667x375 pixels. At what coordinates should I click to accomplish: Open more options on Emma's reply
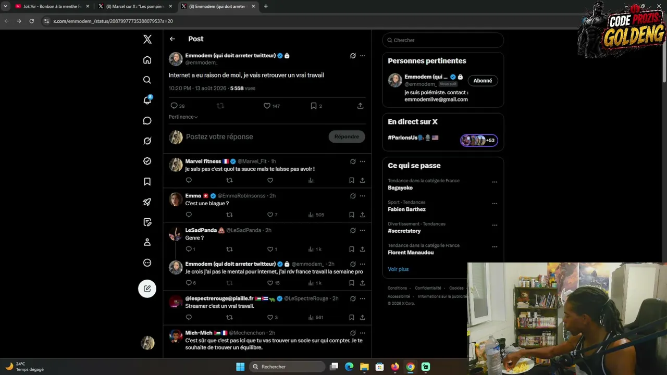[x=363, y=196]
